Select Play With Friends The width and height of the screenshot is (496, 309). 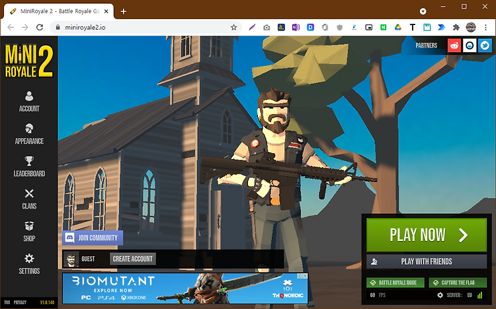427,261
